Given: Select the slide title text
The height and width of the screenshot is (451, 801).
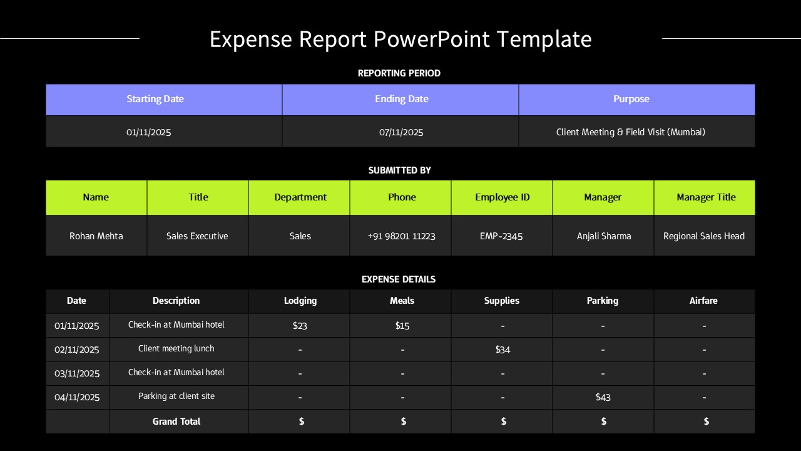Looking at the screenshot, I should tap(400, 39).
